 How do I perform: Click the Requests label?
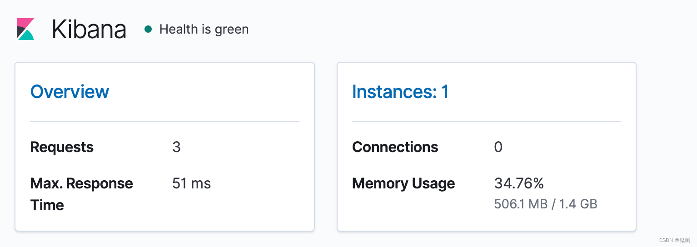pyautogui.click(x=62, y=147)
